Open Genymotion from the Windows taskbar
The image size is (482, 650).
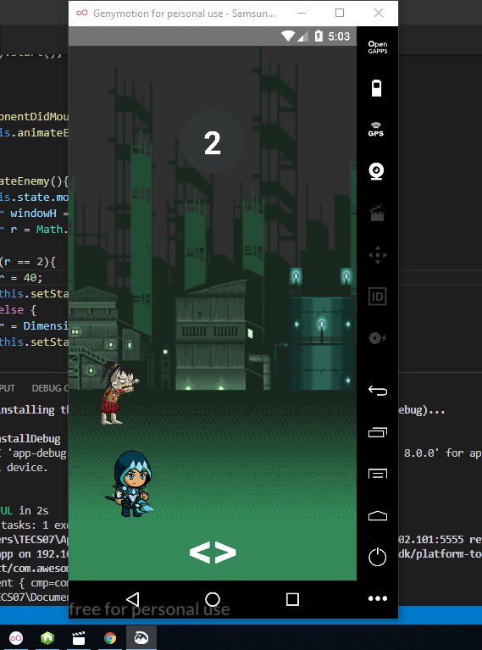[x=16, y=637]
